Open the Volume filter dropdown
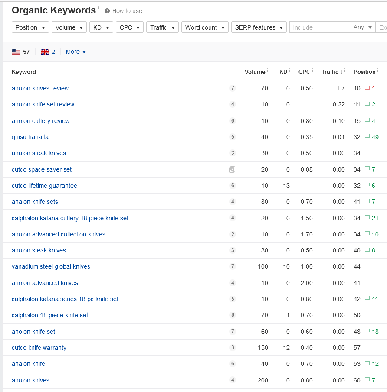This screenshot has height=392, width=387. [x=69, y=27]
